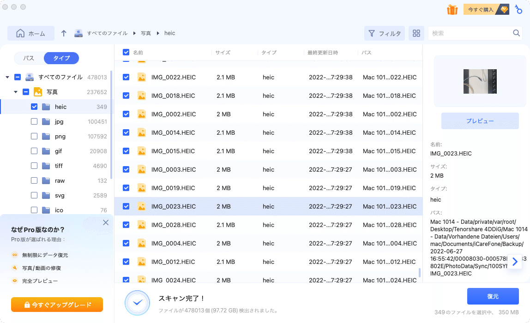
Task: Select the タイプ tab
Action: tap(61, 58)
